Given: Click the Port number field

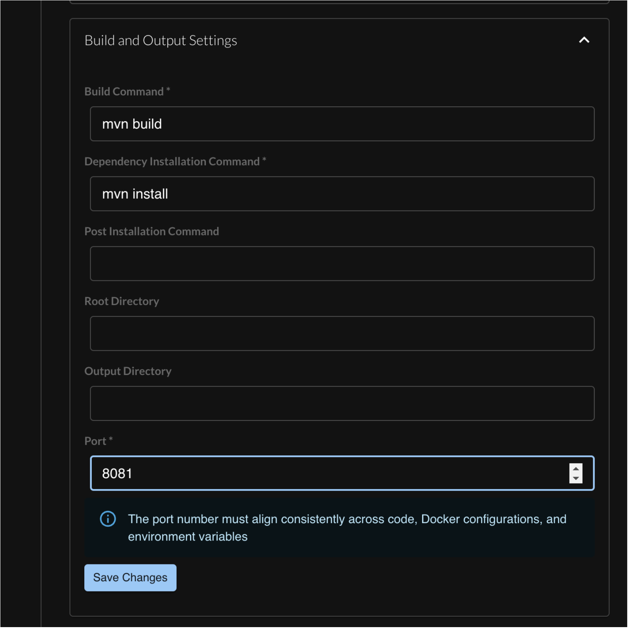Looking at the screenshot, I should 342,473.
